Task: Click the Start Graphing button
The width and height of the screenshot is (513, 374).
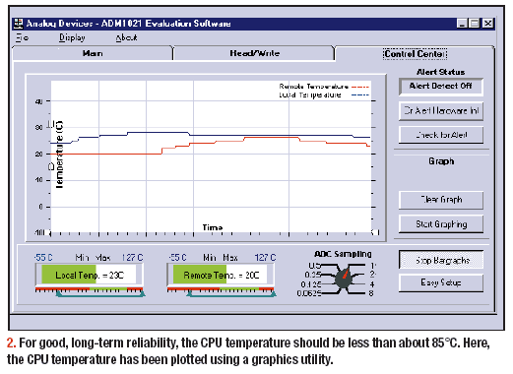Action: [x=441, y=224]
